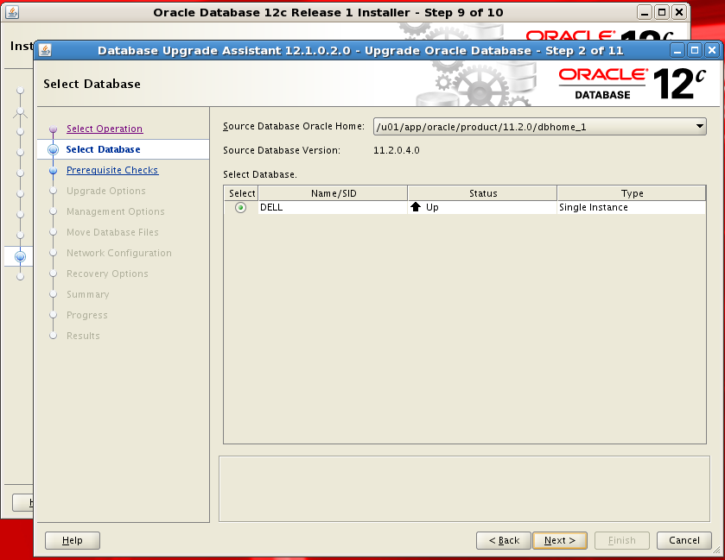The height and width of the screenshot is (560, 725).
Task: Click the Move Database Files step label
Action: 112,232
